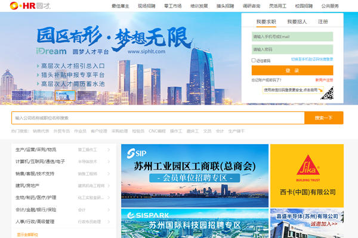358x238 pixels.
Task: Open the 注册 tab
Action: 323,21
